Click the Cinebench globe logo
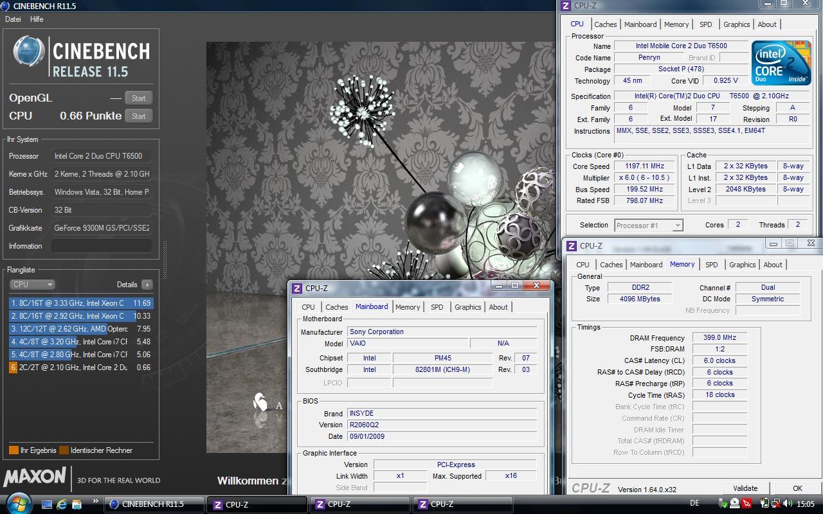The width and height of the screenshot is (823, 514). pos(30,53)
